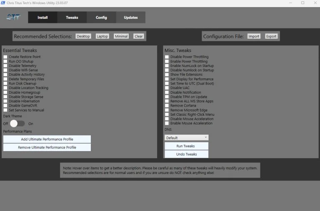320x211 pixels.
Task: Enable Run OO Shutup checkbox
Action: pos(5,61)
